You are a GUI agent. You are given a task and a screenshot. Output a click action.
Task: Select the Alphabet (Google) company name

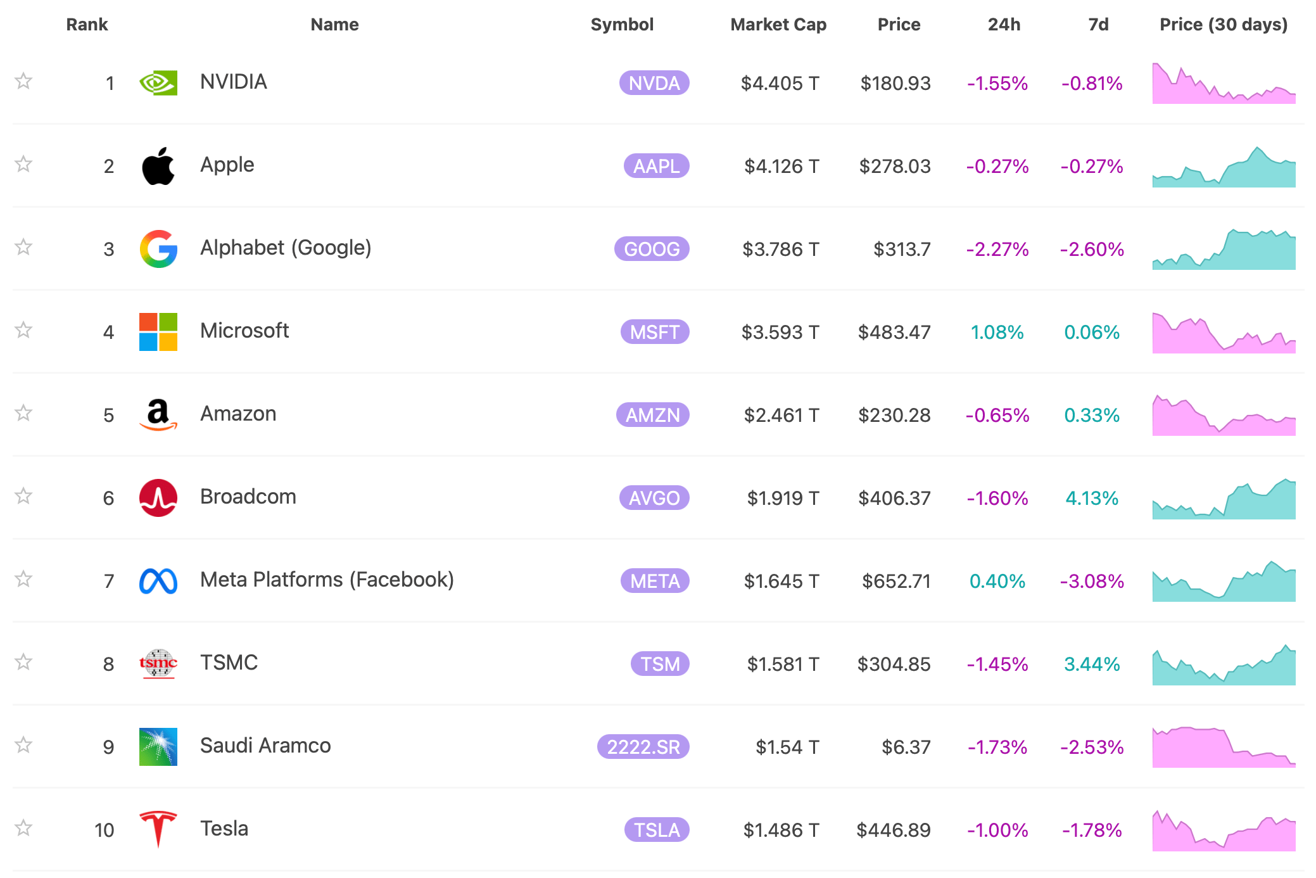(x=285, y=248)
